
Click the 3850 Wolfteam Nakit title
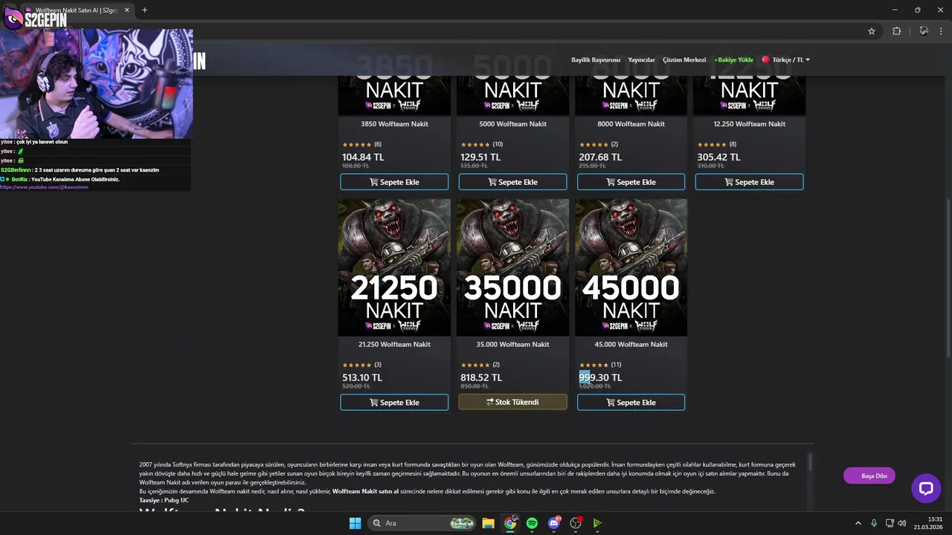click(x=394, y=124)
